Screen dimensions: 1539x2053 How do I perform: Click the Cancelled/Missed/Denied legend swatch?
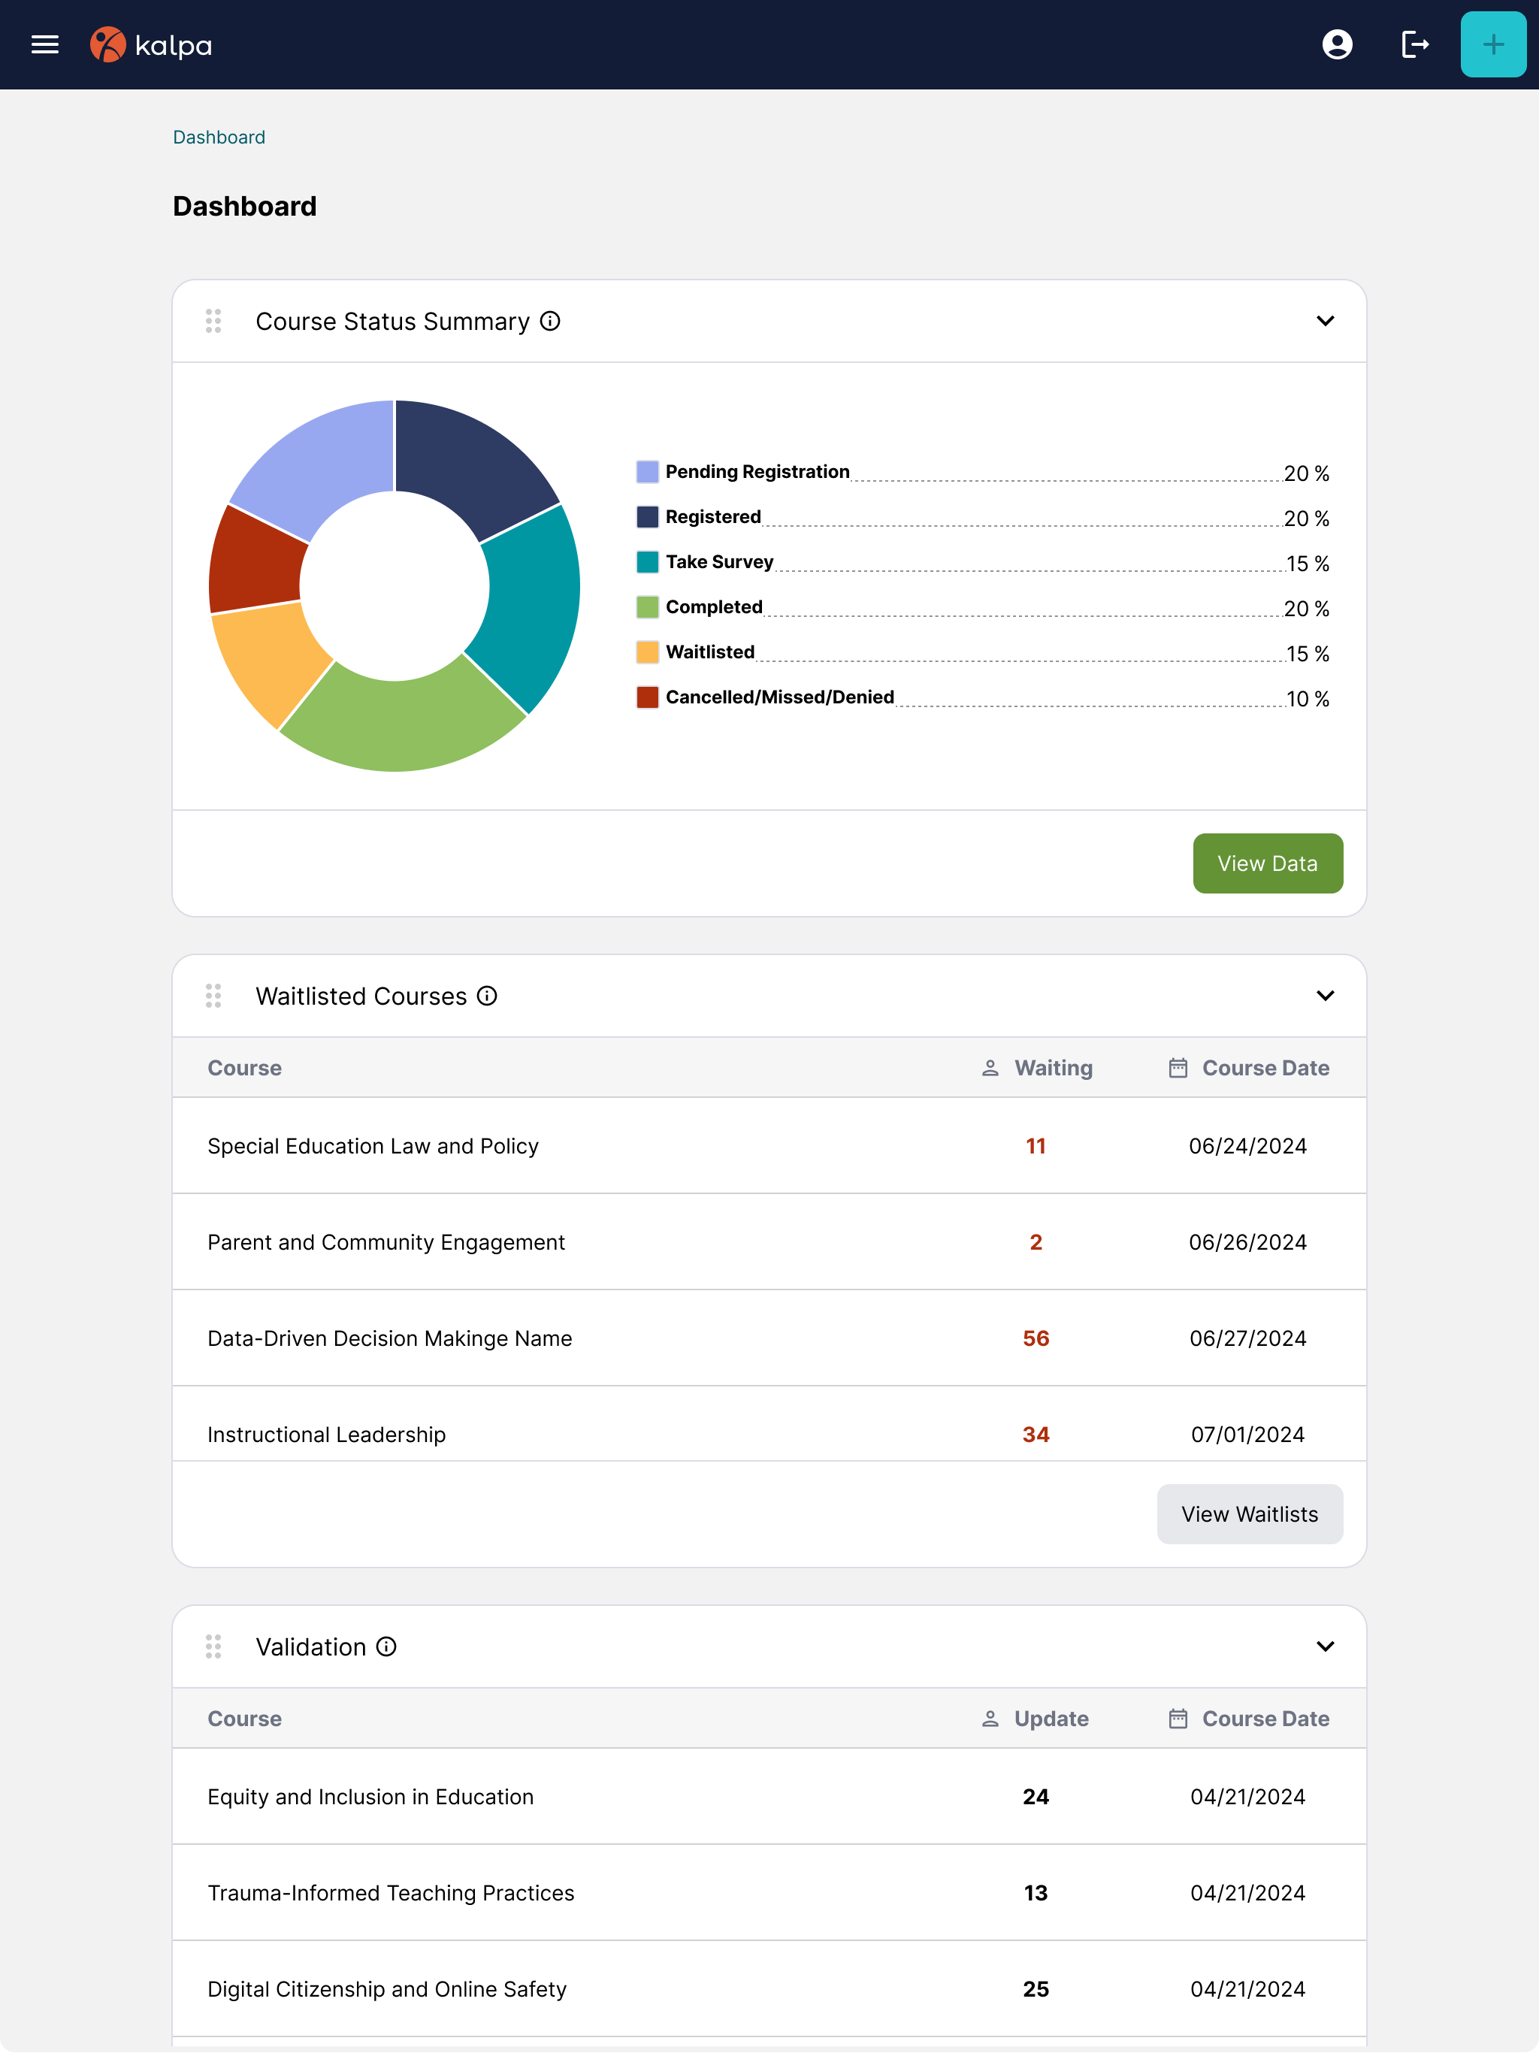(x=647, y=697)
